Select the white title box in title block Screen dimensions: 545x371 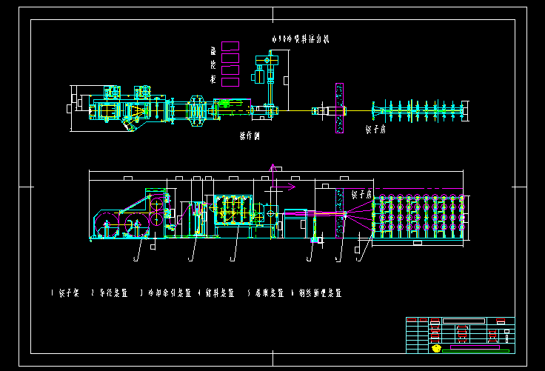[x=464, y=321]
